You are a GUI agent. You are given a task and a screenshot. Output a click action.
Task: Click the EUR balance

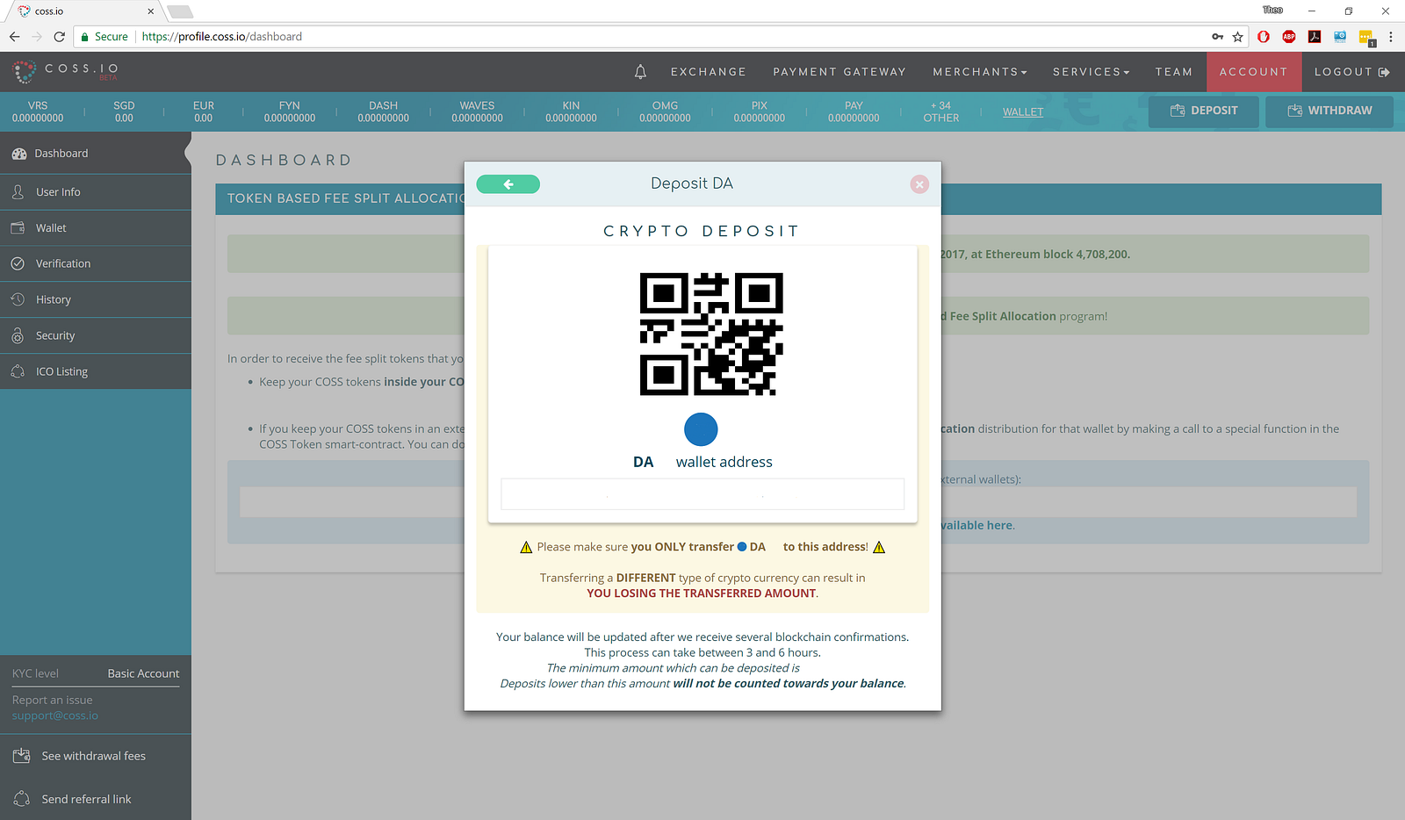(x=204, y=111)
